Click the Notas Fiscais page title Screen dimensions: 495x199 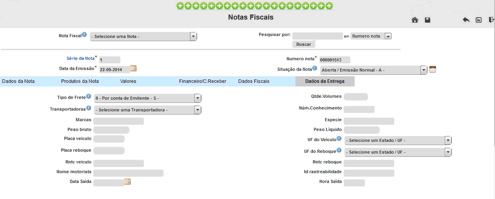(251, 17)
